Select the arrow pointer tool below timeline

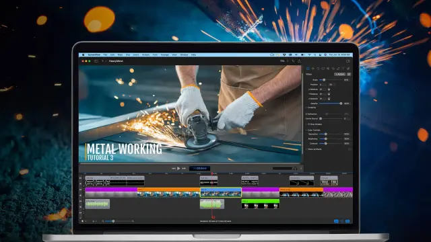[x=82, y=221]
